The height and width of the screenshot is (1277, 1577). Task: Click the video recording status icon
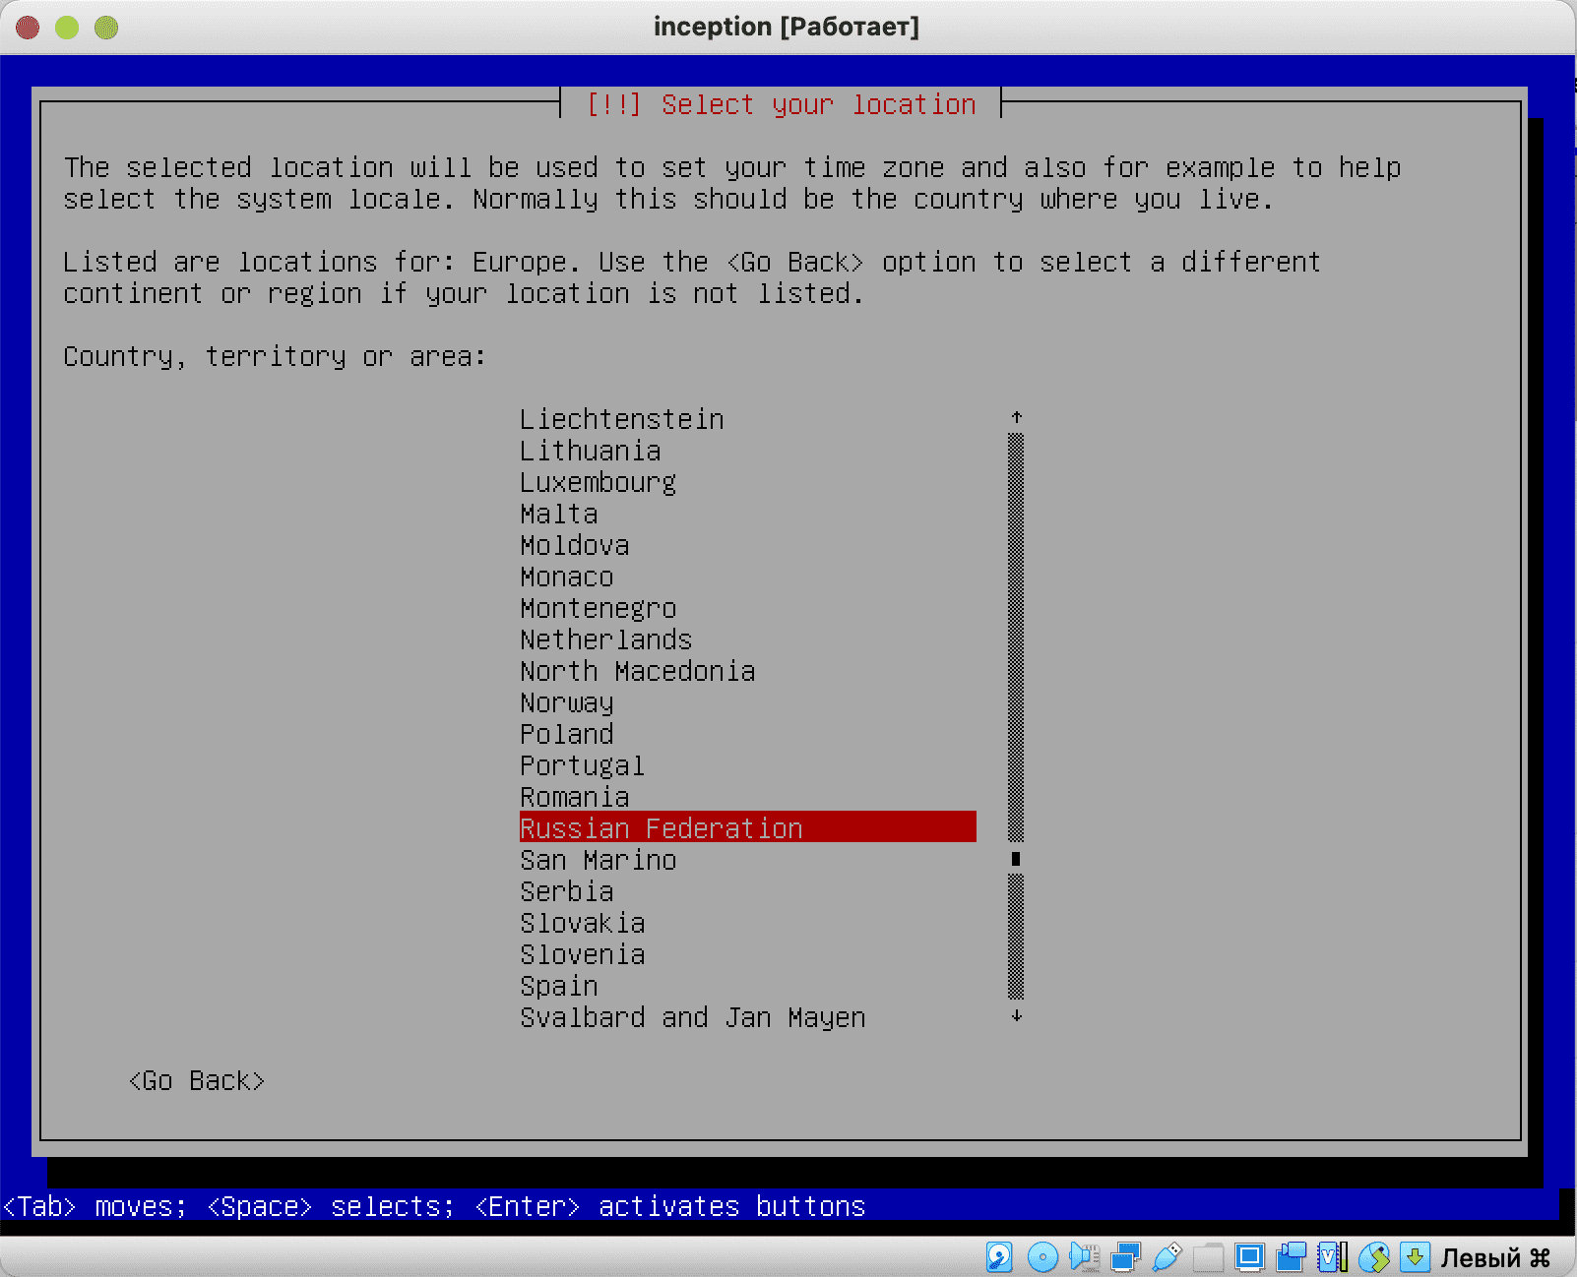pyautogui.click(x=1292, y=1256)
